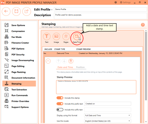
Task: Delete the stamp with the trash icon
Action: pos(71,61)
